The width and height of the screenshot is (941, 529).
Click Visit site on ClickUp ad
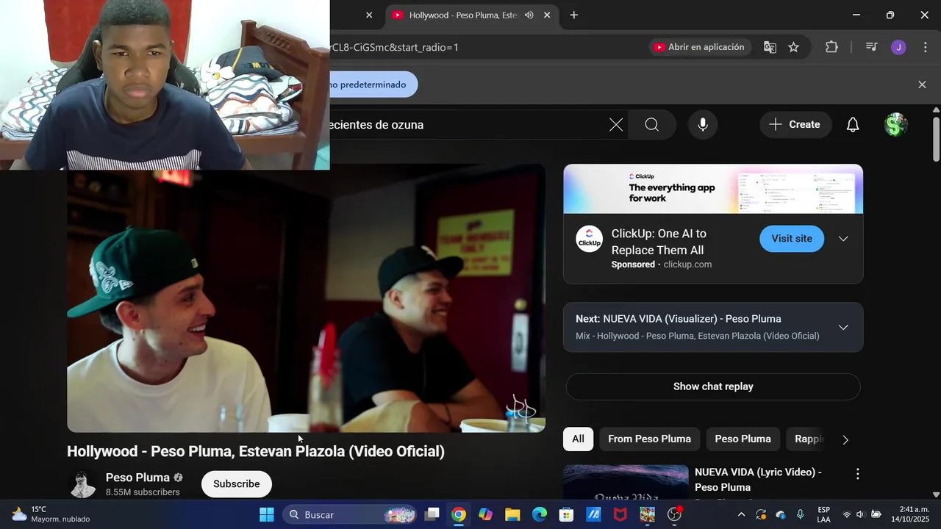pyautogui.click(x=792, y=239)
